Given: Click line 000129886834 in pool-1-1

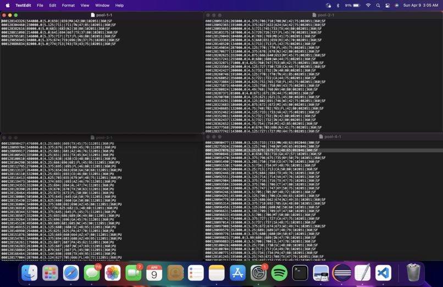Looking at the screenshot, I should [59, 44].
